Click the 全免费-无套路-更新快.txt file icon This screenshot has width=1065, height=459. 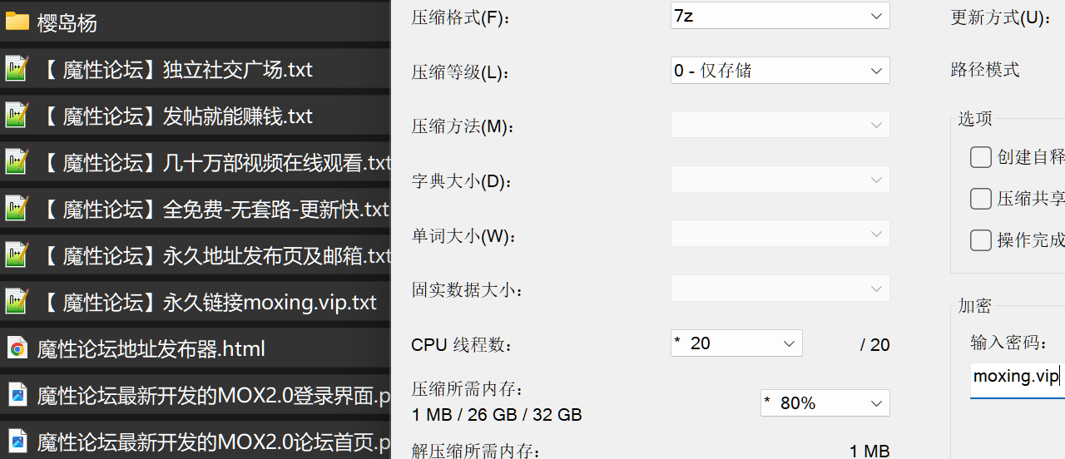[17, 209]
